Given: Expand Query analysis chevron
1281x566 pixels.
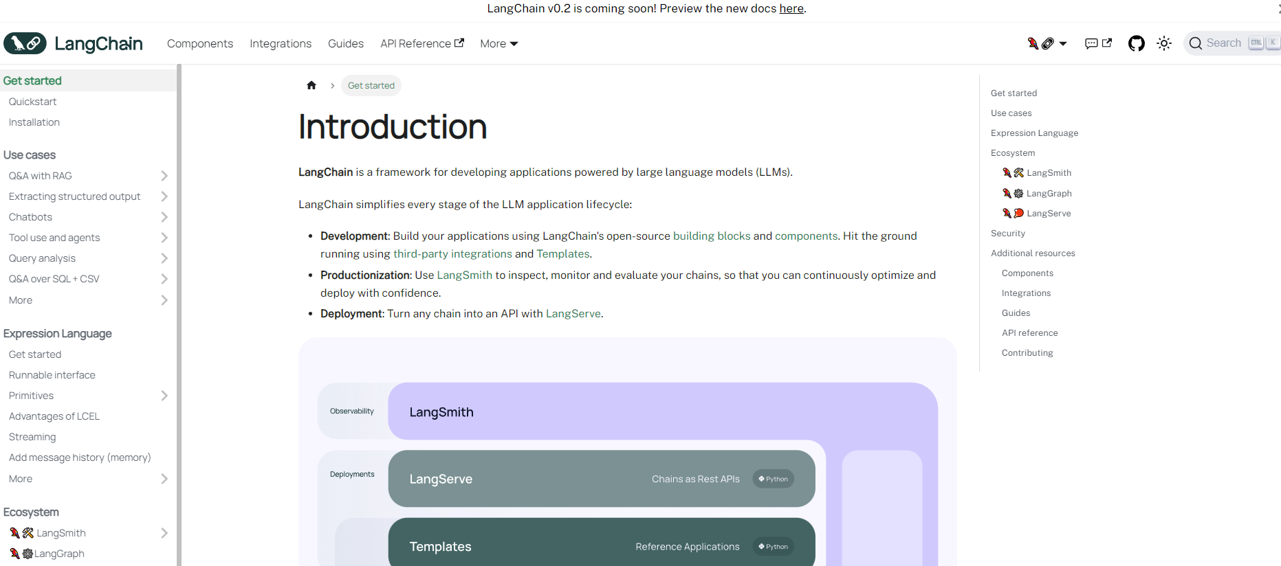Looking at the screenshot, I should pos(164,258).
